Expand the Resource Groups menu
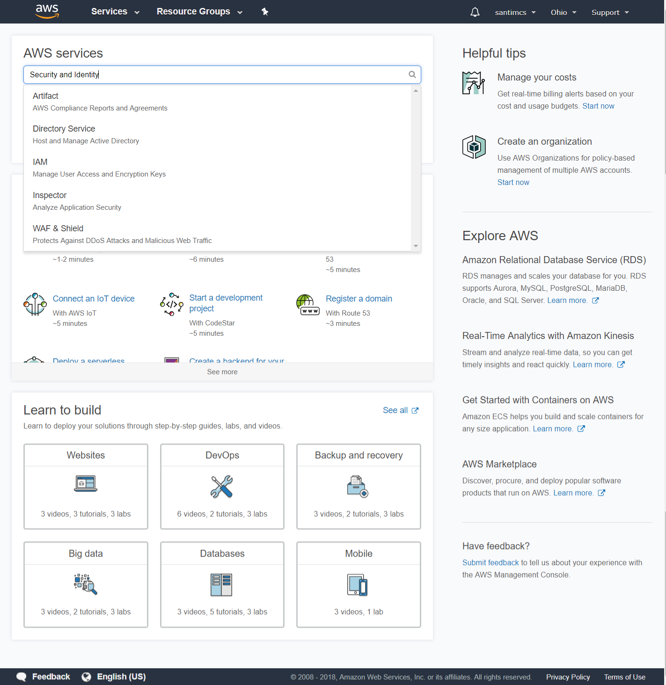 [x=199, y=12]
